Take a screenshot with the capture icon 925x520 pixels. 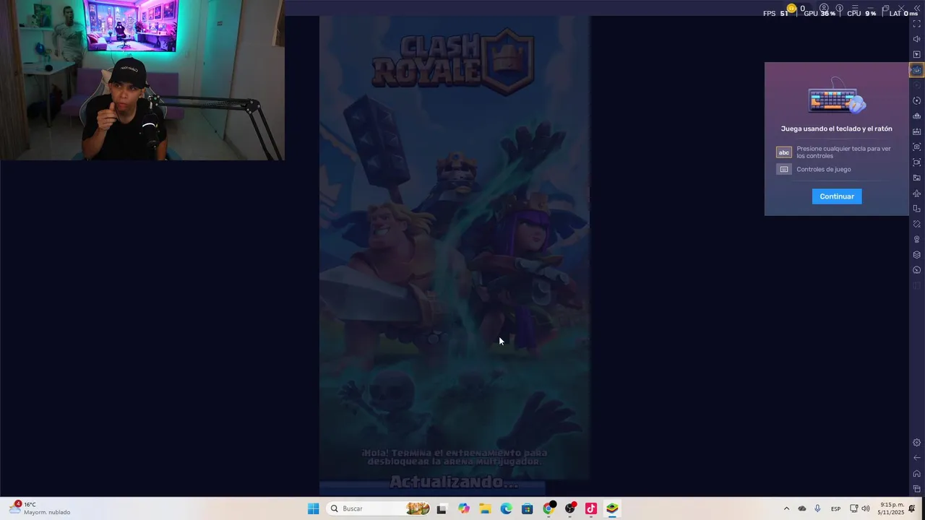pos(916,147)
